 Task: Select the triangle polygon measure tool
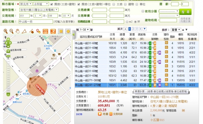(x=24, y=31)
